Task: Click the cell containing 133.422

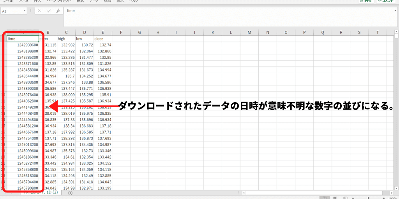Action: coord(66,51)
